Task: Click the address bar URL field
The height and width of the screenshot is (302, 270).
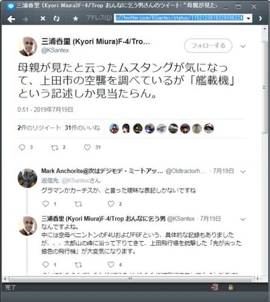Action: (x=179, y=18)
